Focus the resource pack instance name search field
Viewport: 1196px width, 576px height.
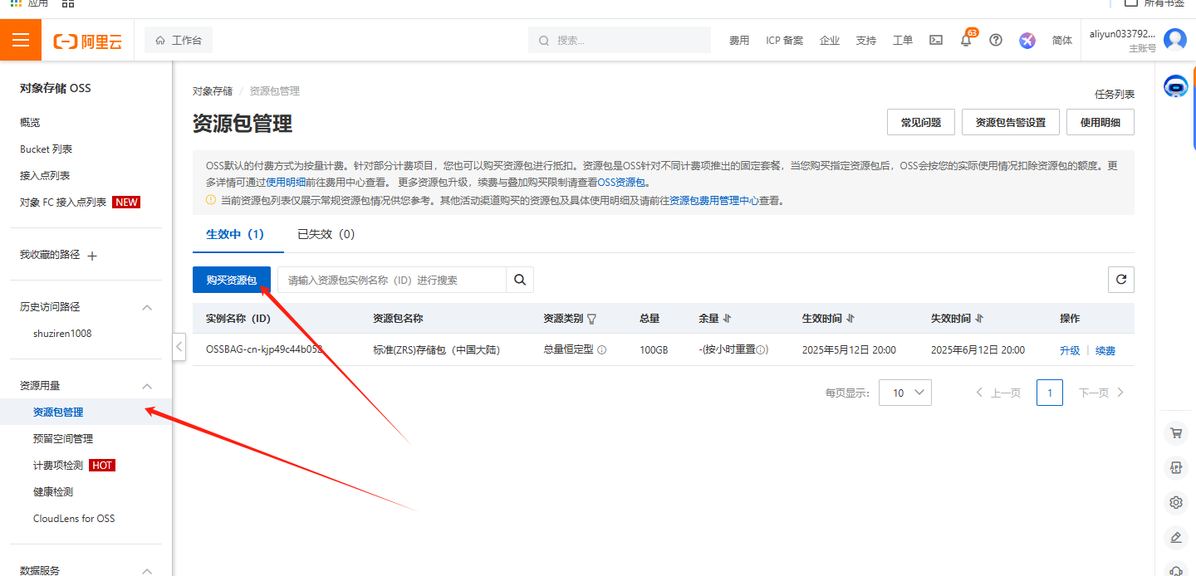392,280
